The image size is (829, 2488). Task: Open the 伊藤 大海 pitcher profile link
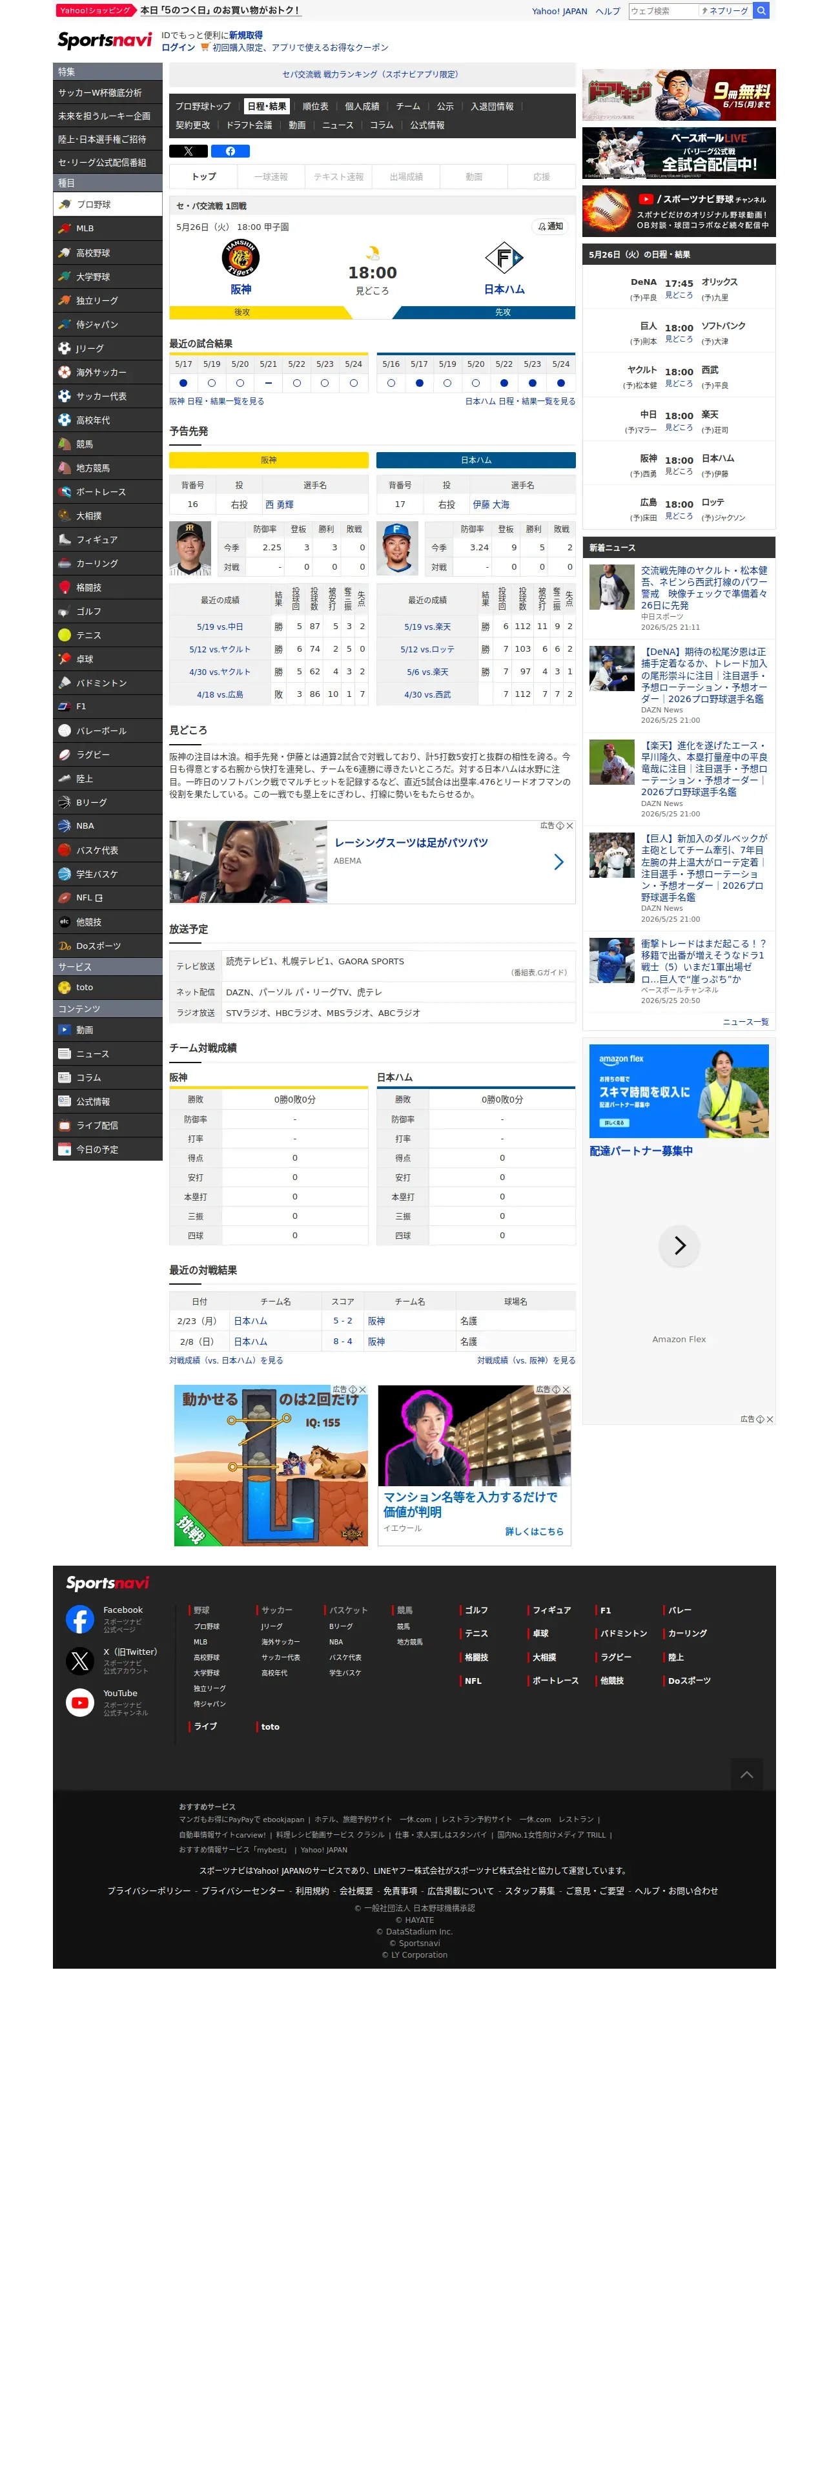tap(491, 505)
